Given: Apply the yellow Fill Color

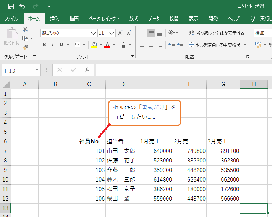Looking at the screenshot, I should coord(94,45).
